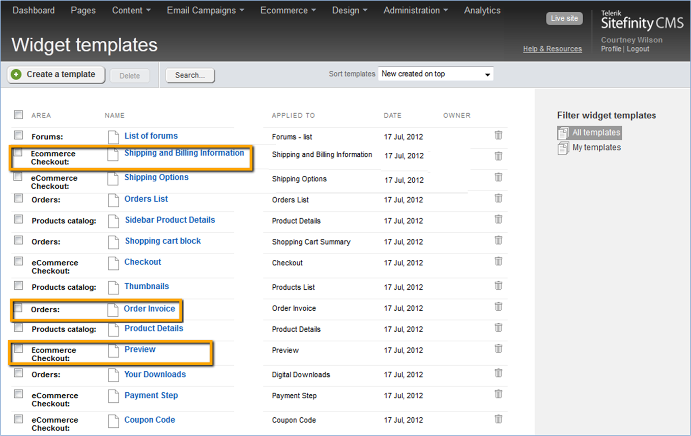Select the Payment Step row checkbox
691x436 pixels.
tap(18, 394)
